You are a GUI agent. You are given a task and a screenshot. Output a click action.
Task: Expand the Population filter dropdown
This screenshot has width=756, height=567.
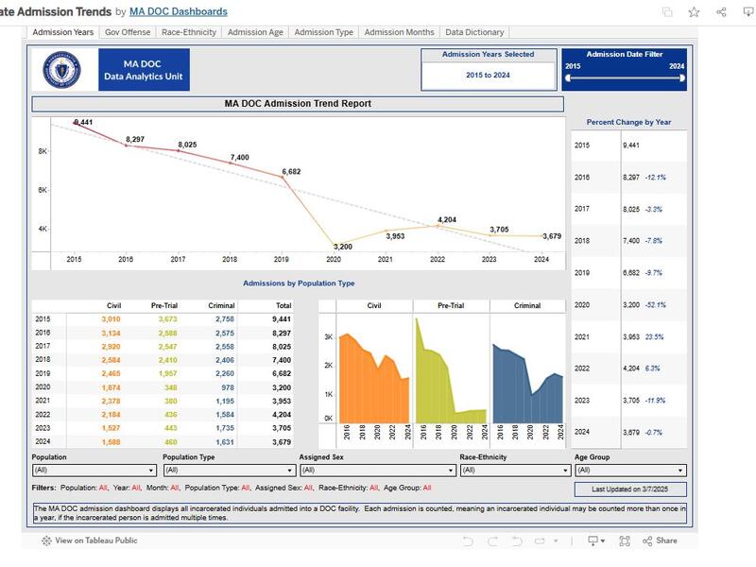94,470
